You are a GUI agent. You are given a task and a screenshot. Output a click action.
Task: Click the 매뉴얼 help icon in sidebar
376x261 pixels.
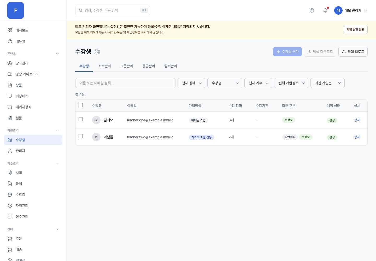(x=10, y=41)
